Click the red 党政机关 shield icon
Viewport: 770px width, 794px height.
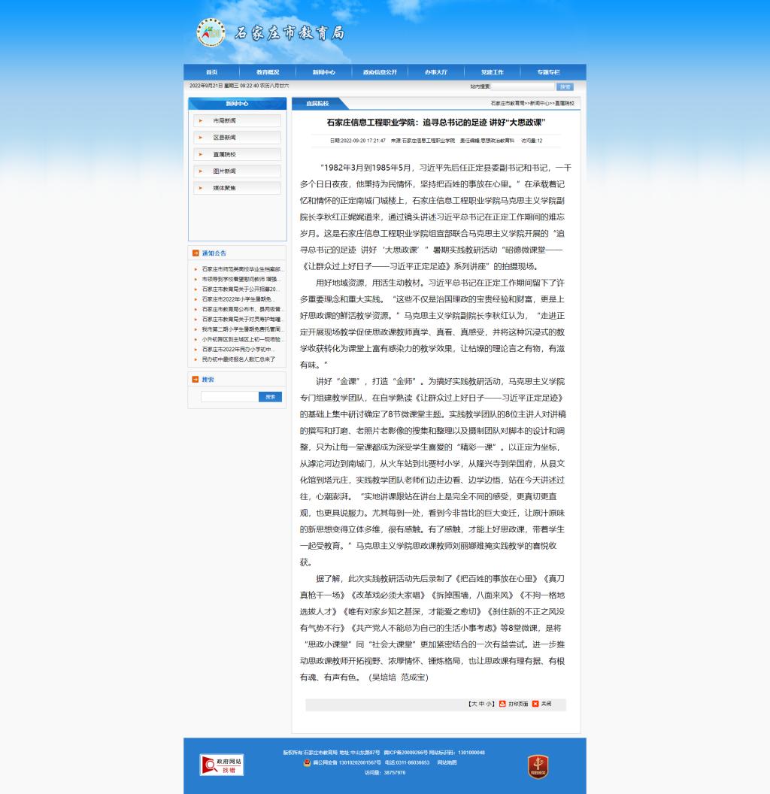(538, 766)
